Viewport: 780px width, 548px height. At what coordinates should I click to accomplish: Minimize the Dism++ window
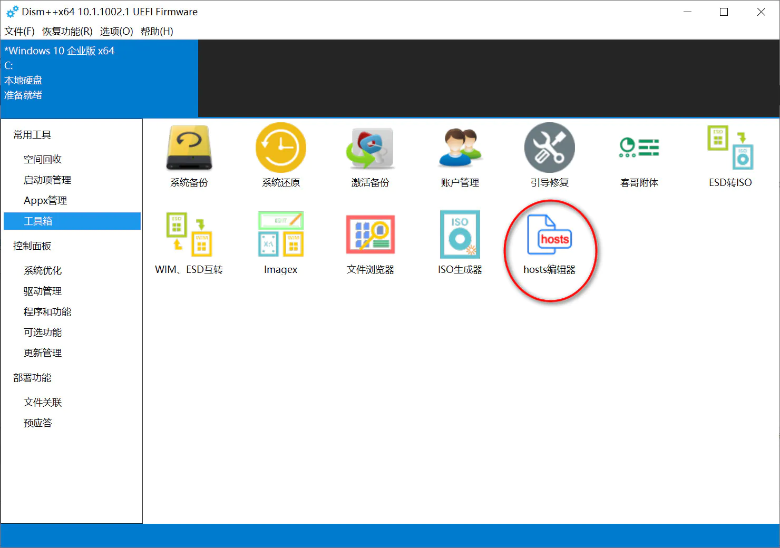[687, 12]
